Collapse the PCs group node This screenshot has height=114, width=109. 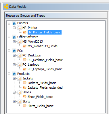point(9,51)
